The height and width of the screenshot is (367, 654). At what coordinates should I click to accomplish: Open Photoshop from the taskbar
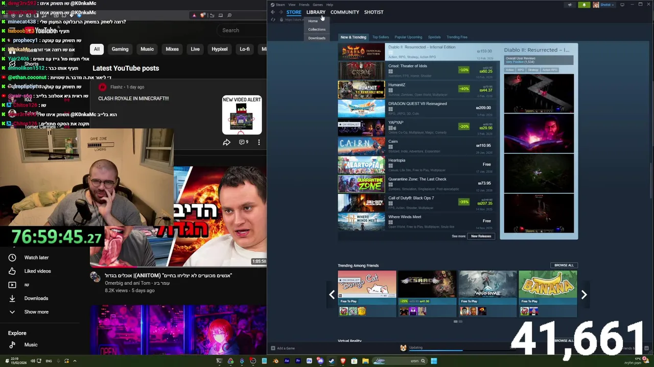310,361
